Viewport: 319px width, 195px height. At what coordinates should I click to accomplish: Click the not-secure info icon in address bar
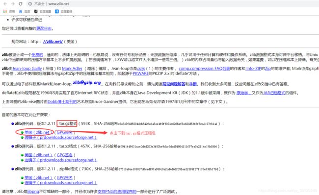[30, 3]
